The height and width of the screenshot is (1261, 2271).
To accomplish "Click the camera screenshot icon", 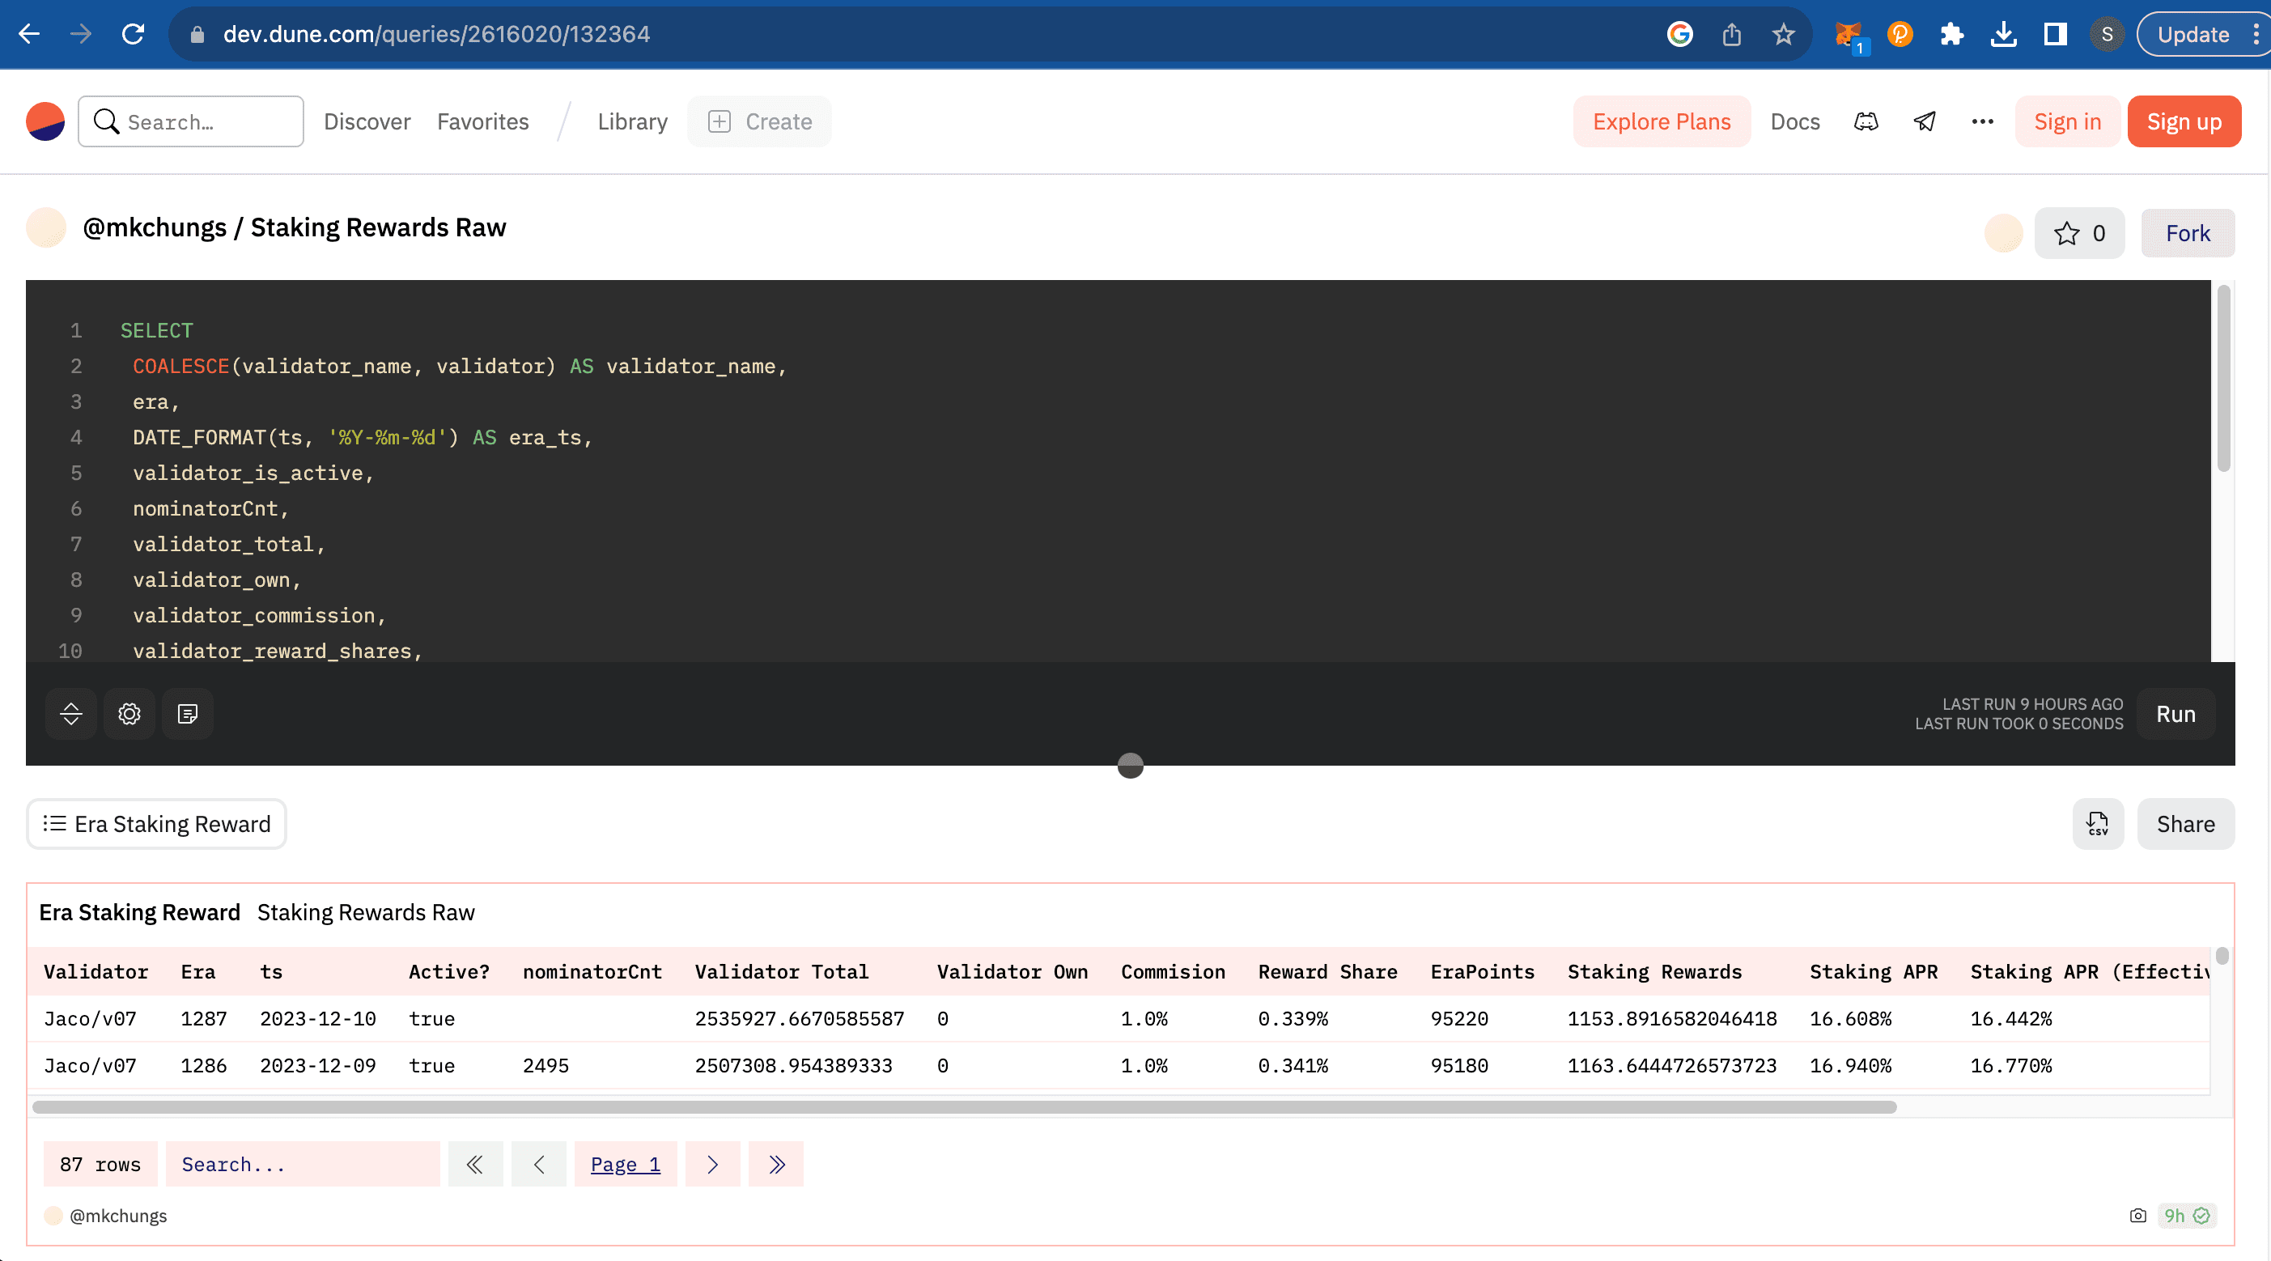I will point(2137,1215).
